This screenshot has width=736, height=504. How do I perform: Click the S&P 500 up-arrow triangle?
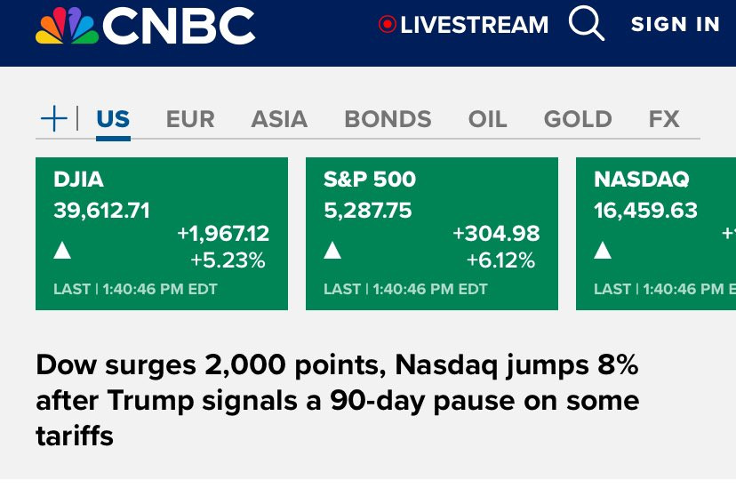332,250
